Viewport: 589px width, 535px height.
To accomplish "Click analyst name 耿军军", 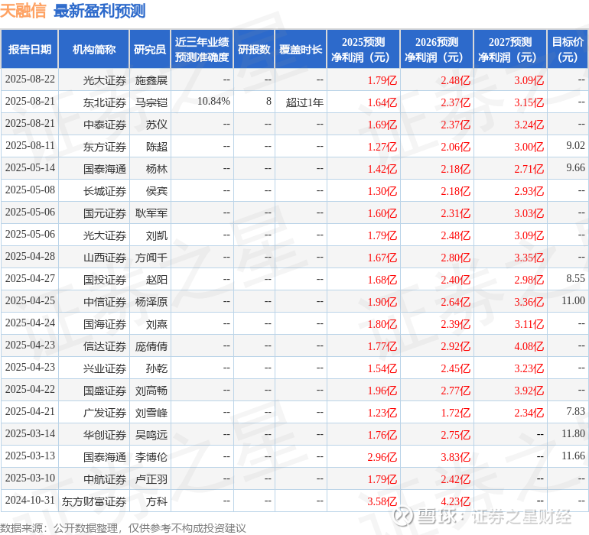I will (151, 213).
